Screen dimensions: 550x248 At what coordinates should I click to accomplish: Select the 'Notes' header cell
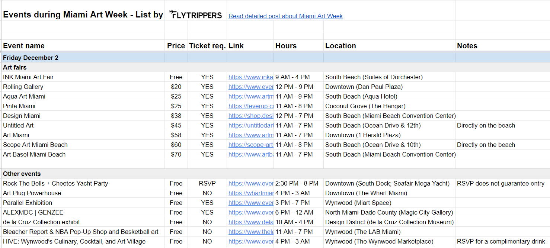502,46
